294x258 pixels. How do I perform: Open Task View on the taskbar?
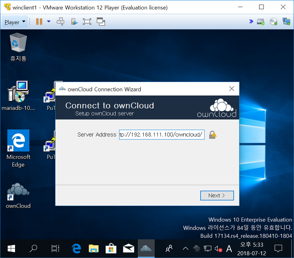point(55,249)
